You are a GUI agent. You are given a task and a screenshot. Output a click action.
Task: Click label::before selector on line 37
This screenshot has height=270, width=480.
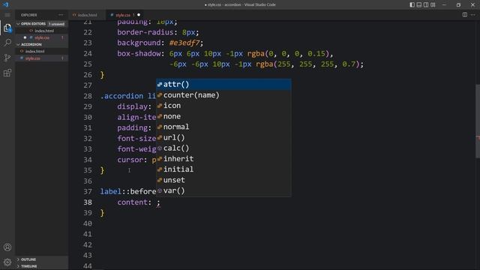128,192
